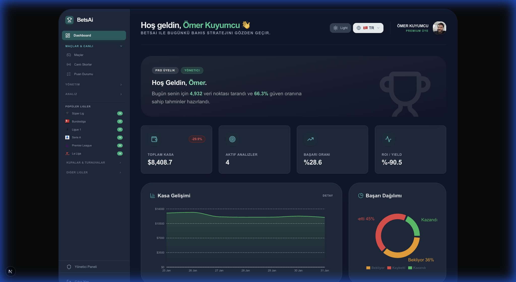Click the Aktif Analizler target icon
516x282 pixels.
[232, 139]
